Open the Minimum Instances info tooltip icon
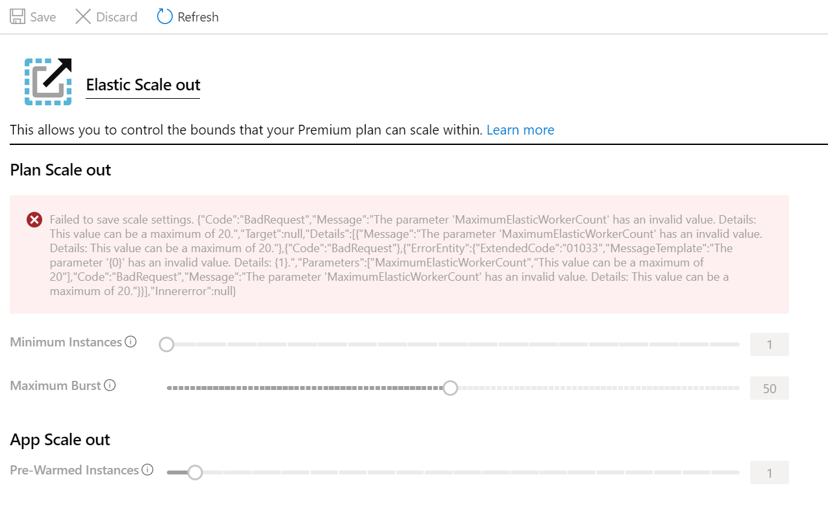This screenshot has height=505, width=828. (x=131, y=341)
